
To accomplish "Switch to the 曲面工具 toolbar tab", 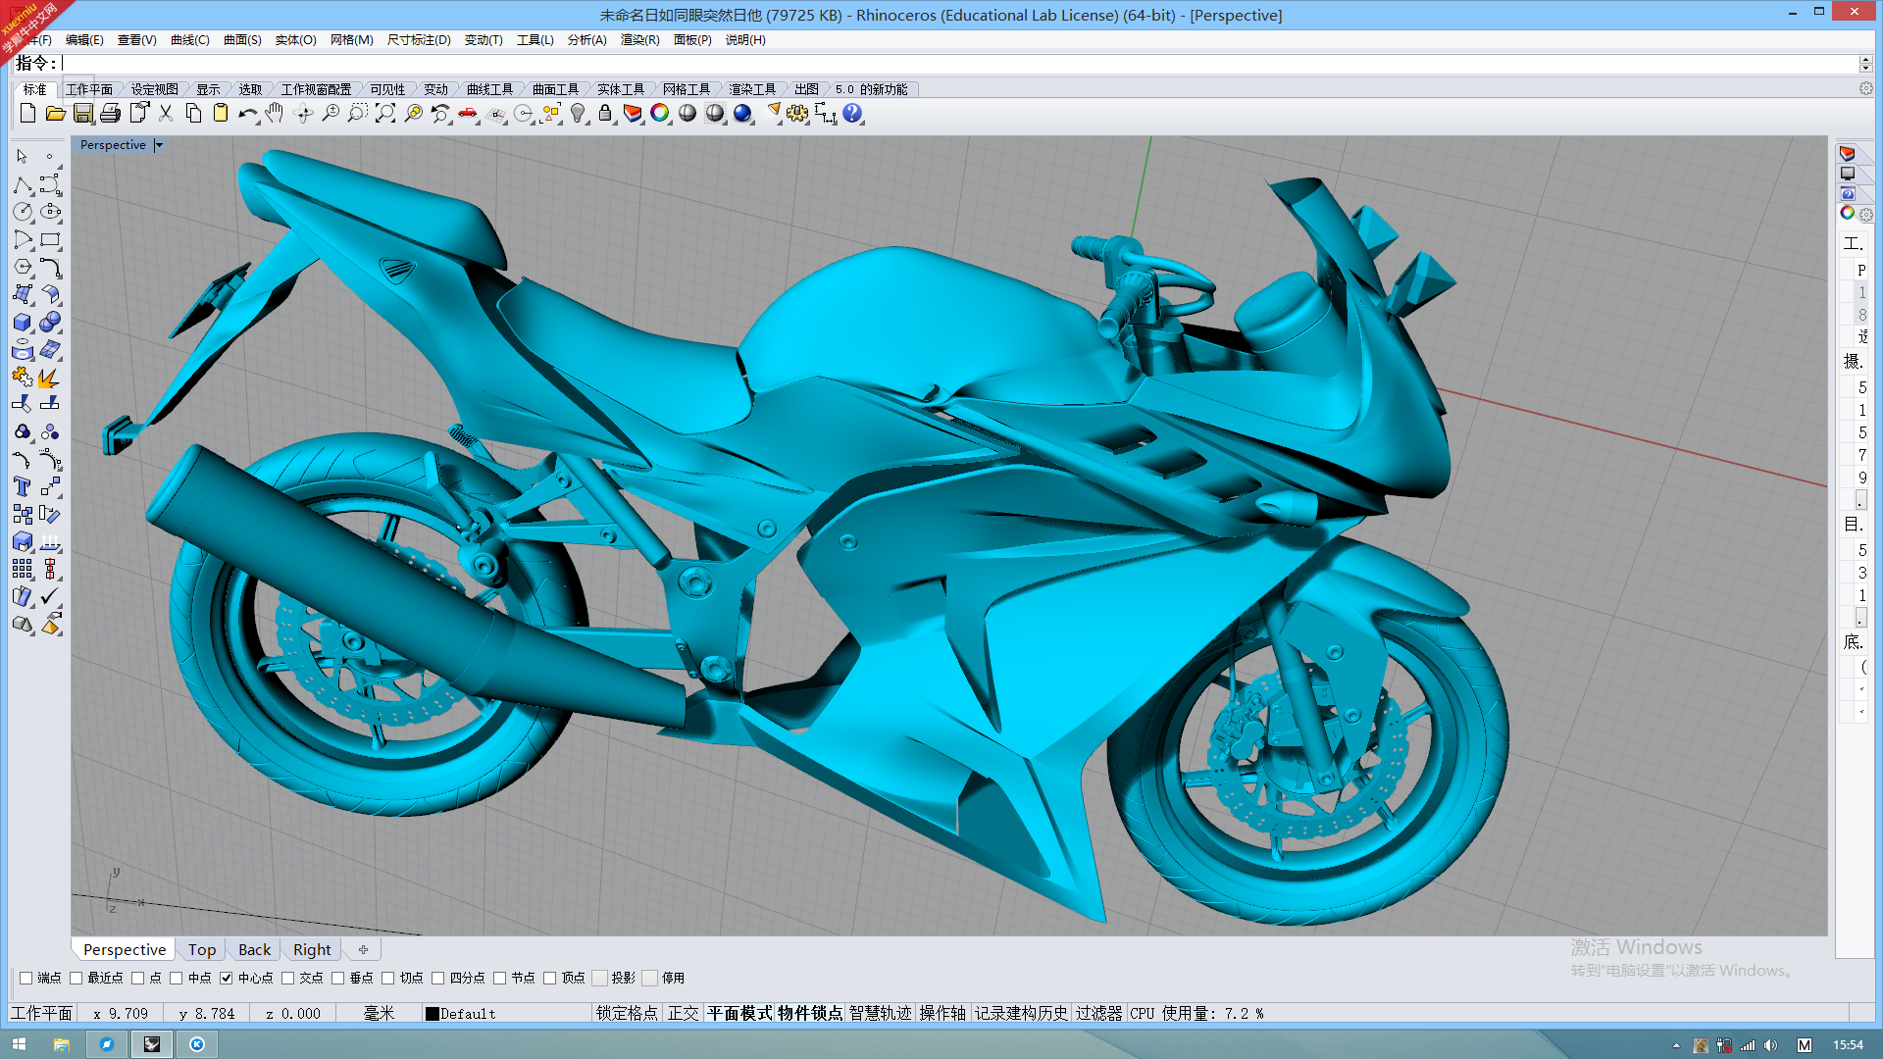I will click(x=555, y=89).
